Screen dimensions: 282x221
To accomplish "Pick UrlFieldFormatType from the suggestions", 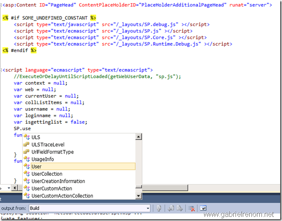I will coord(52,152).
